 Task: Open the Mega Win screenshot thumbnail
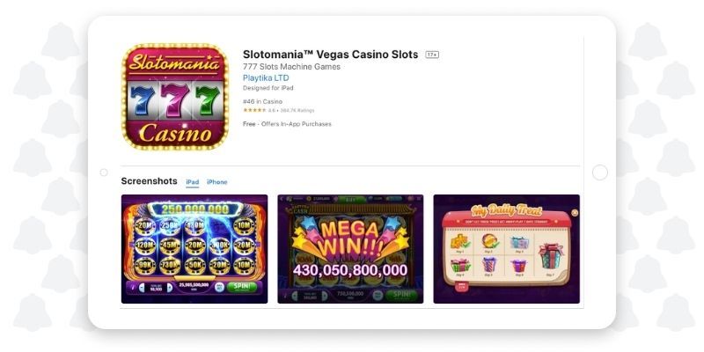[350, 249]
